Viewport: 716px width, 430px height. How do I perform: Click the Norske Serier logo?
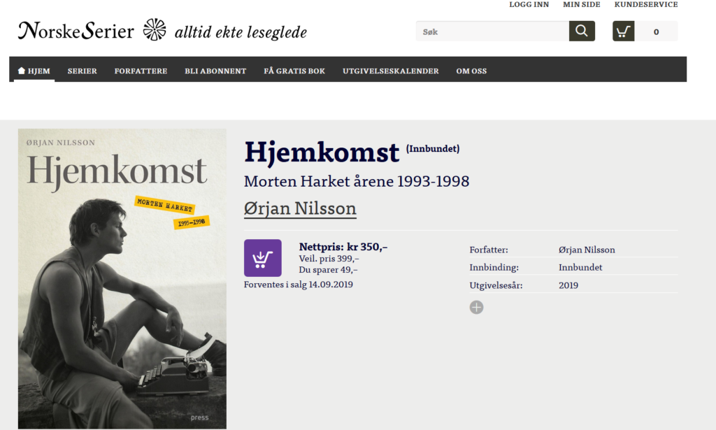pos(76,31)
